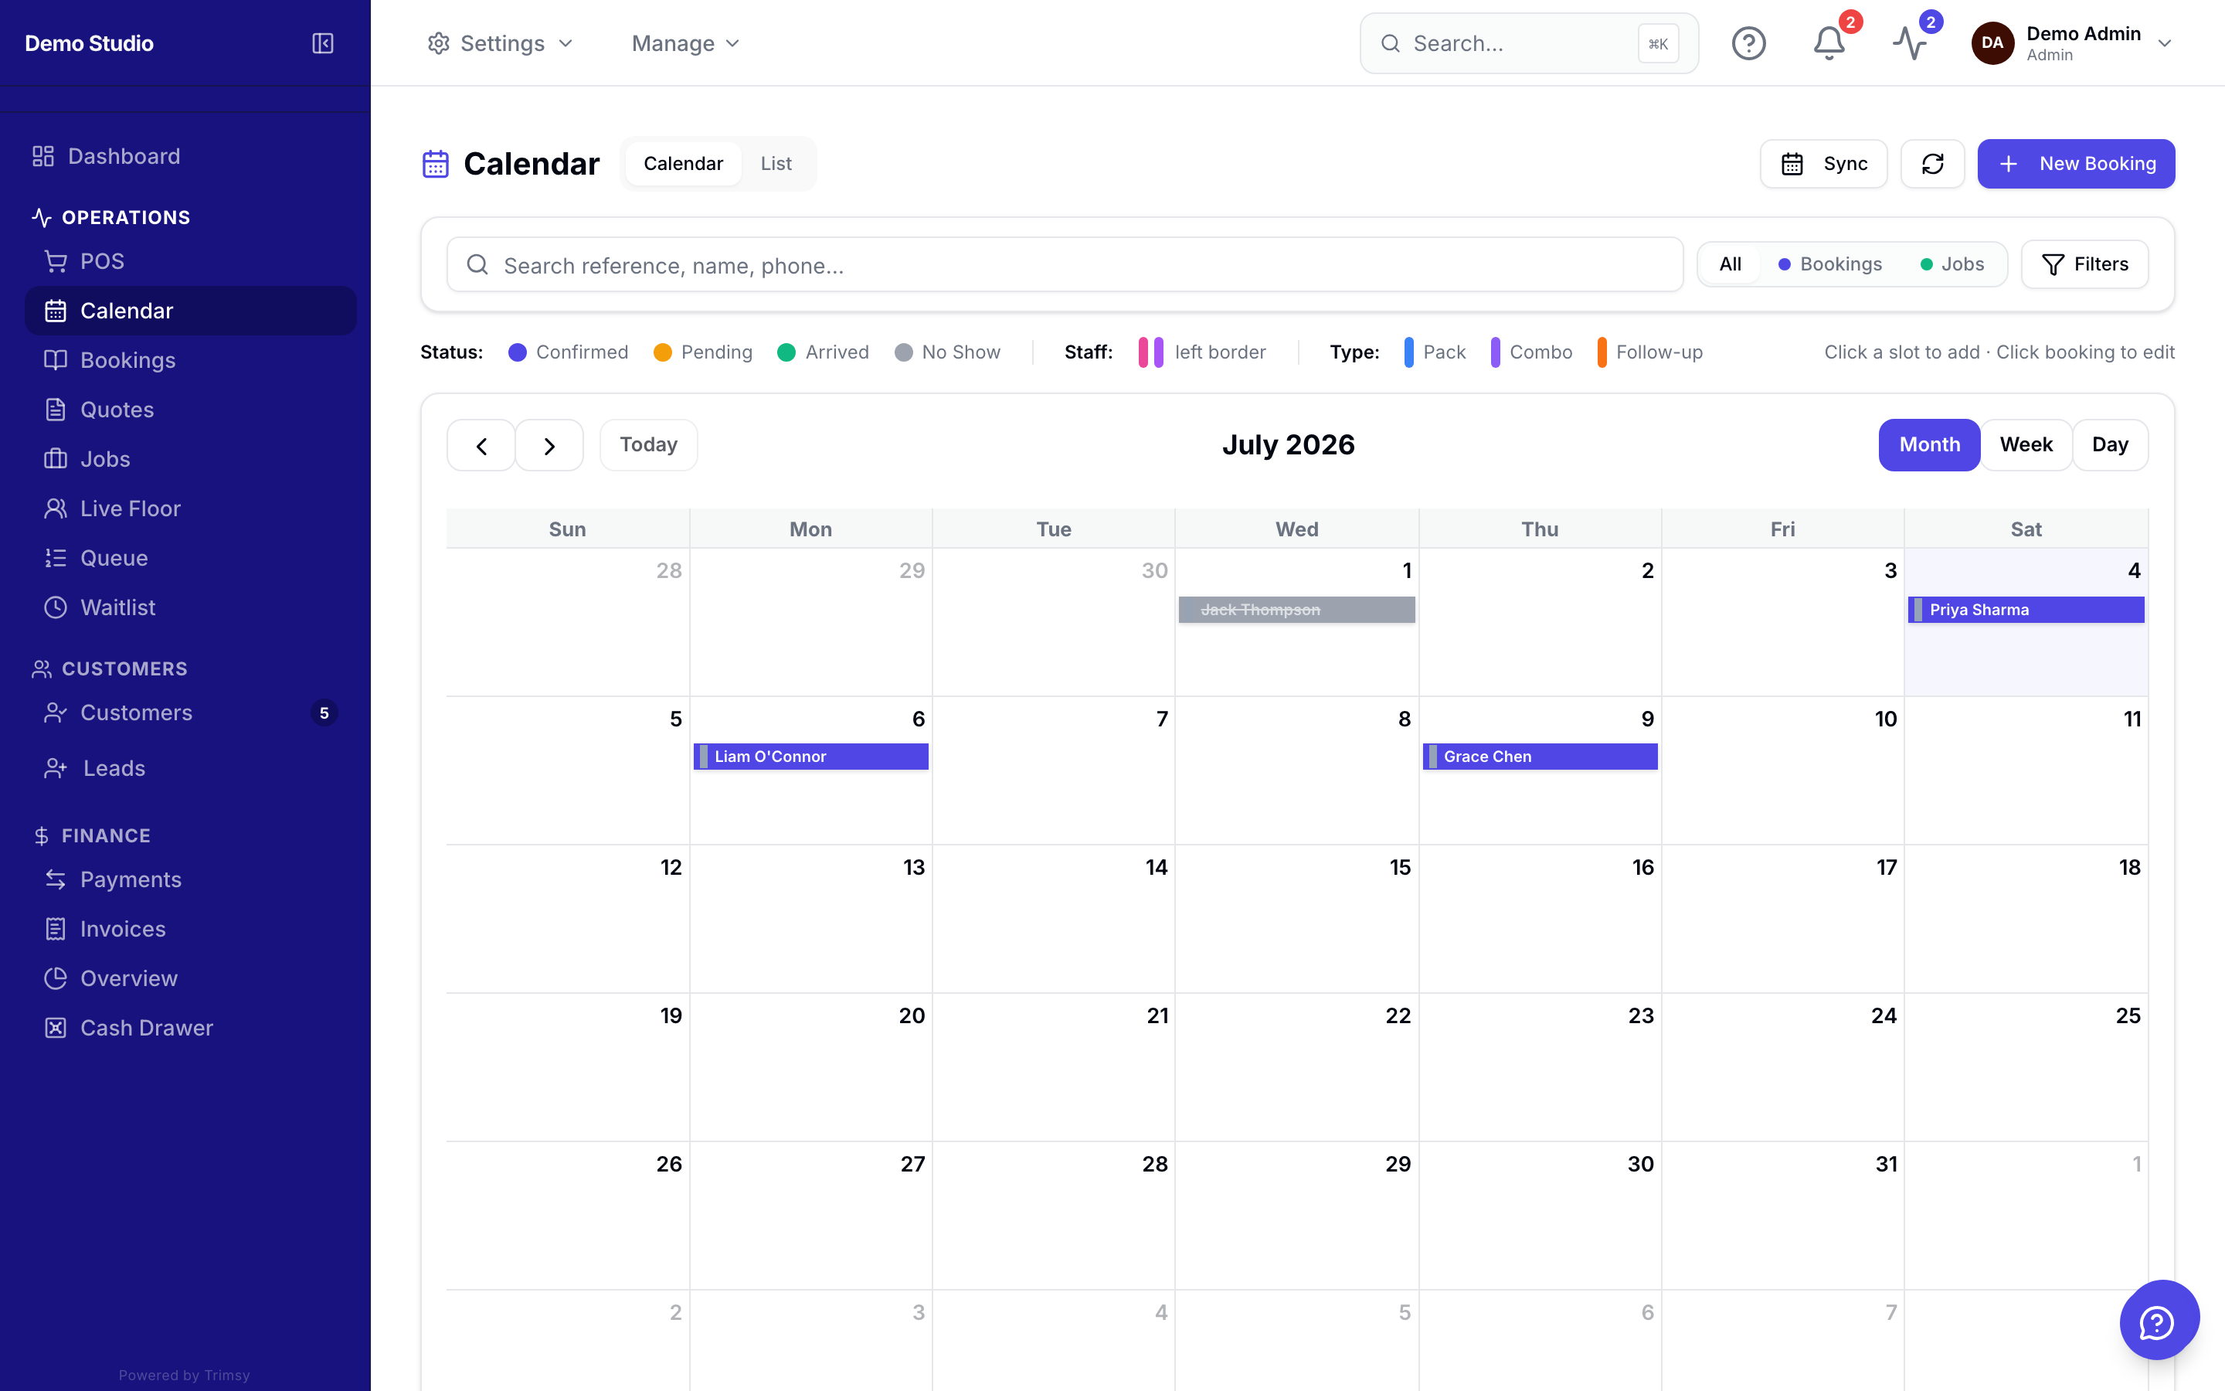
Task: Collapse the sidebar using the panel icon
Action: (x=323, y=43)
